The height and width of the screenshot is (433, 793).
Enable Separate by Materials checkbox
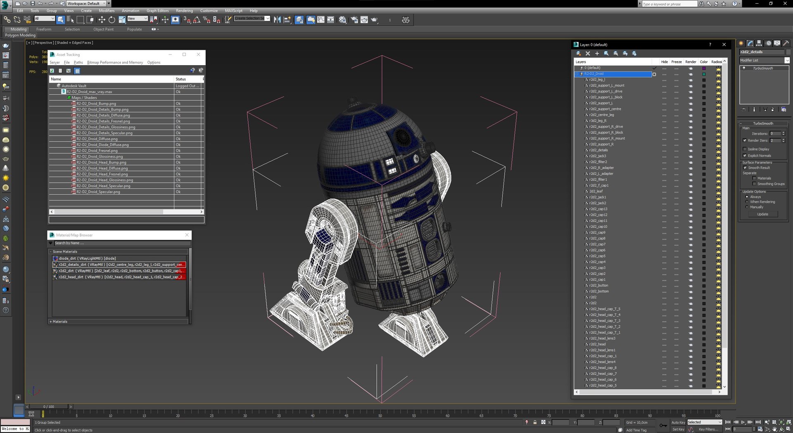coord(754,178)
